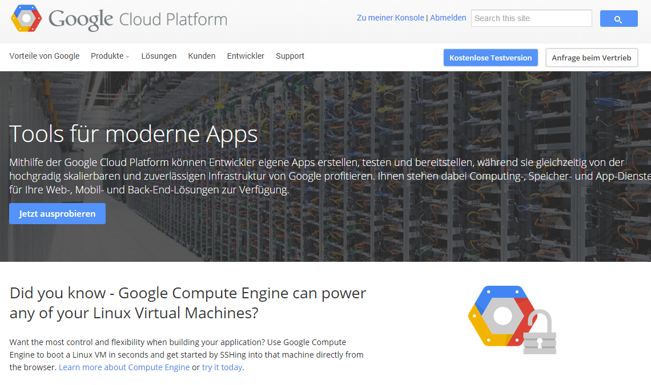Follow the Zu meiner Konsole link

point(390,18)
